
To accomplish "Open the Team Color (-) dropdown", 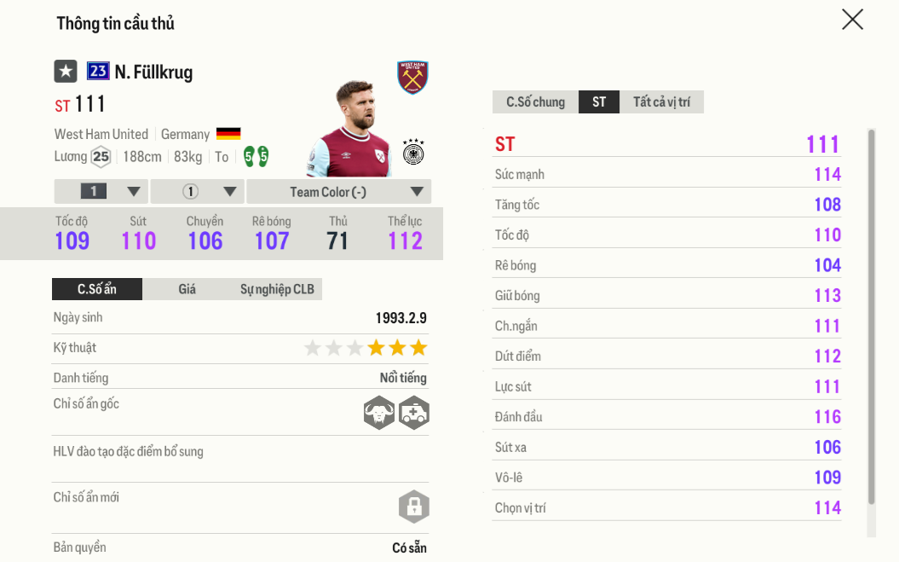I will click(x=339, y=192).
